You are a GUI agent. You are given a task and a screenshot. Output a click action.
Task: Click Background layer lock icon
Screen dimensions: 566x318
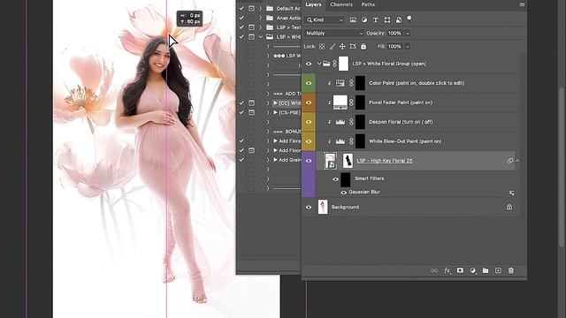click(x=509, y=207)
